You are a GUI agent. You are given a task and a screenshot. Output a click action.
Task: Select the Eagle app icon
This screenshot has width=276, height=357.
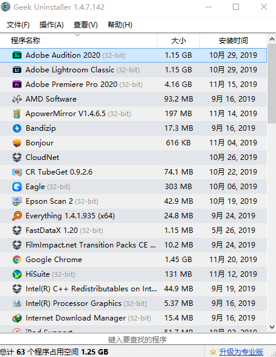pos(17,187)
